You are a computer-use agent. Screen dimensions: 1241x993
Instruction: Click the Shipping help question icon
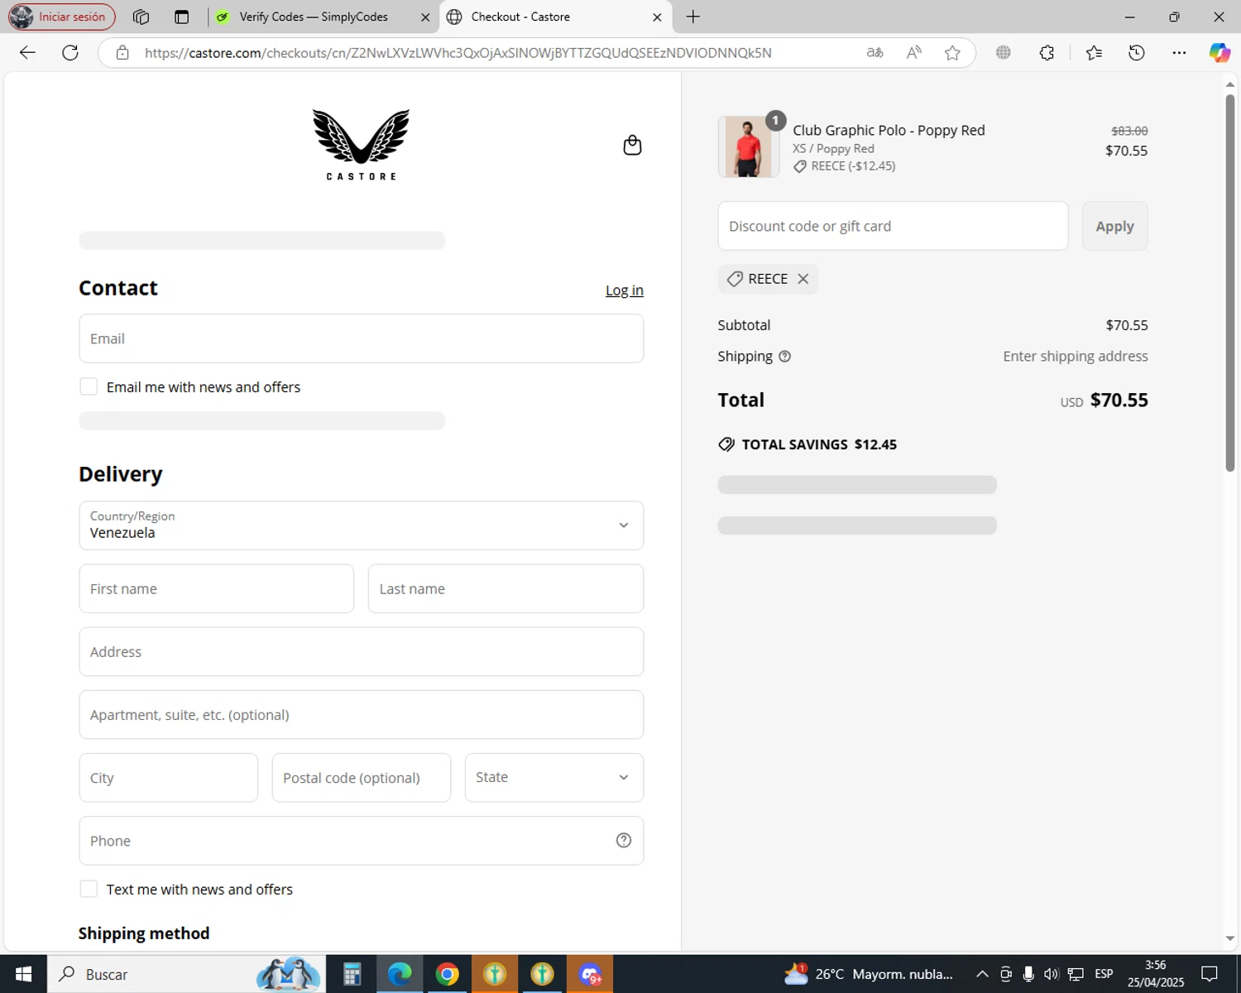click(784, 357)
